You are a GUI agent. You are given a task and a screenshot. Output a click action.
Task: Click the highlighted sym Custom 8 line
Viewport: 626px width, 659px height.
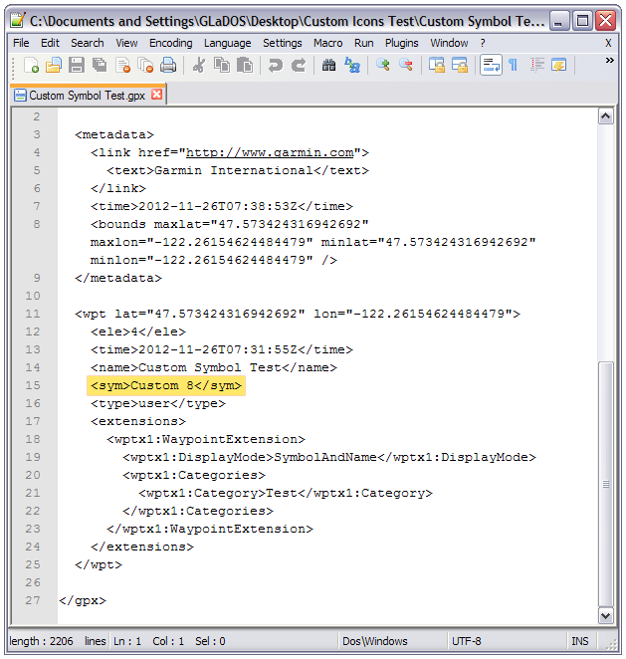click(166, 386)
